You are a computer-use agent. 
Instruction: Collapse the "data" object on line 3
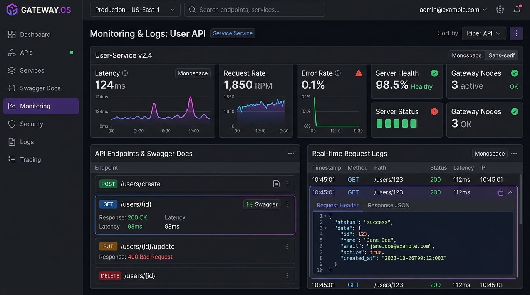click(x=325, y=228)
